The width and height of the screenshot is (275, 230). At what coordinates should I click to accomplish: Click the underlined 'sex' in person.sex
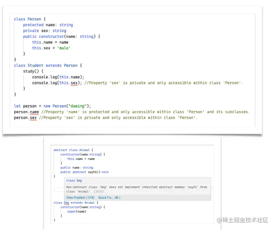[x=33, y=118]
